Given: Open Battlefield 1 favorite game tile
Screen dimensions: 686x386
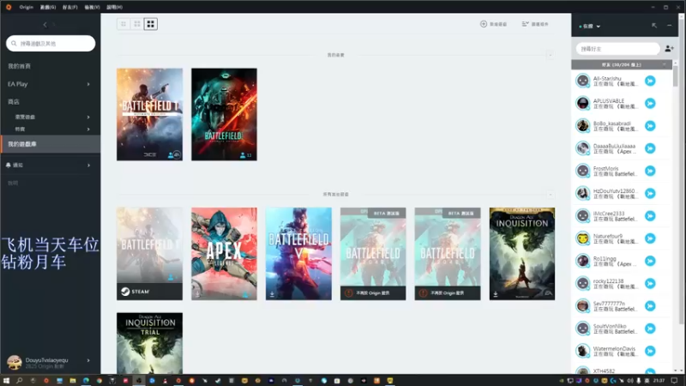Looking at the screenshot, I should click(149, 114).
